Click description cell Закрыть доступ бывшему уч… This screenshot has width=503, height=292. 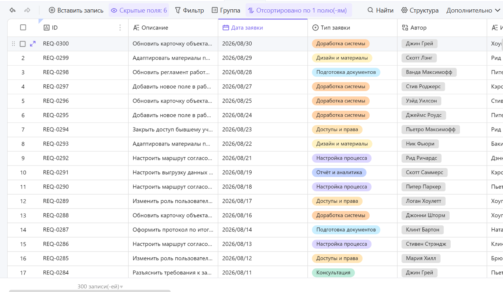173,130
